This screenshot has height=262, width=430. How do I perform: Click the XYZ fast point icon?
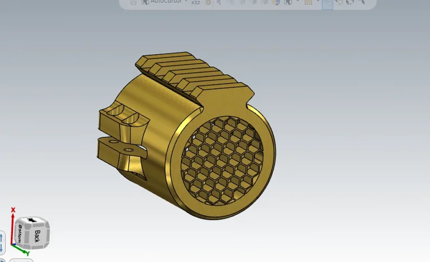point(195,2)
